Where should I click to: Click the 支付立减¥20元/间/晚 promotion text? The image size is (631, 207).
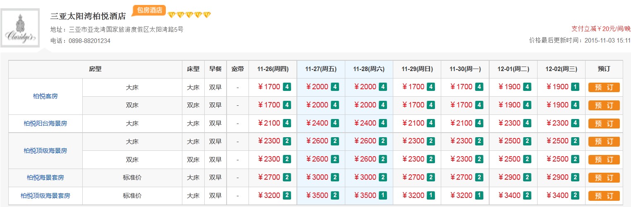601,29
